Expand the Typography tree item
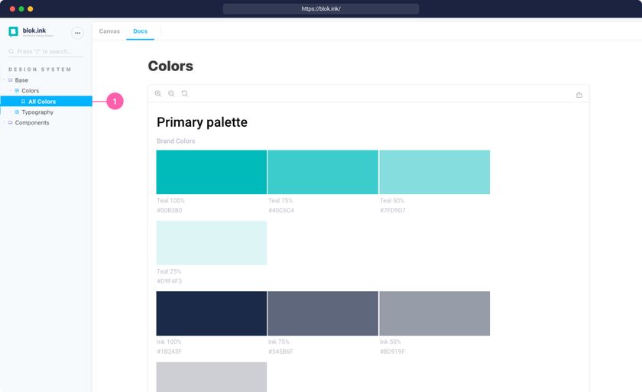The height and width of the screenshot is (392, 642). (x=10, y=112)
